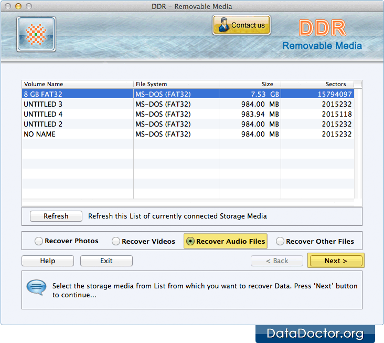Click the 15794097 sectors cell

[317, 94]
